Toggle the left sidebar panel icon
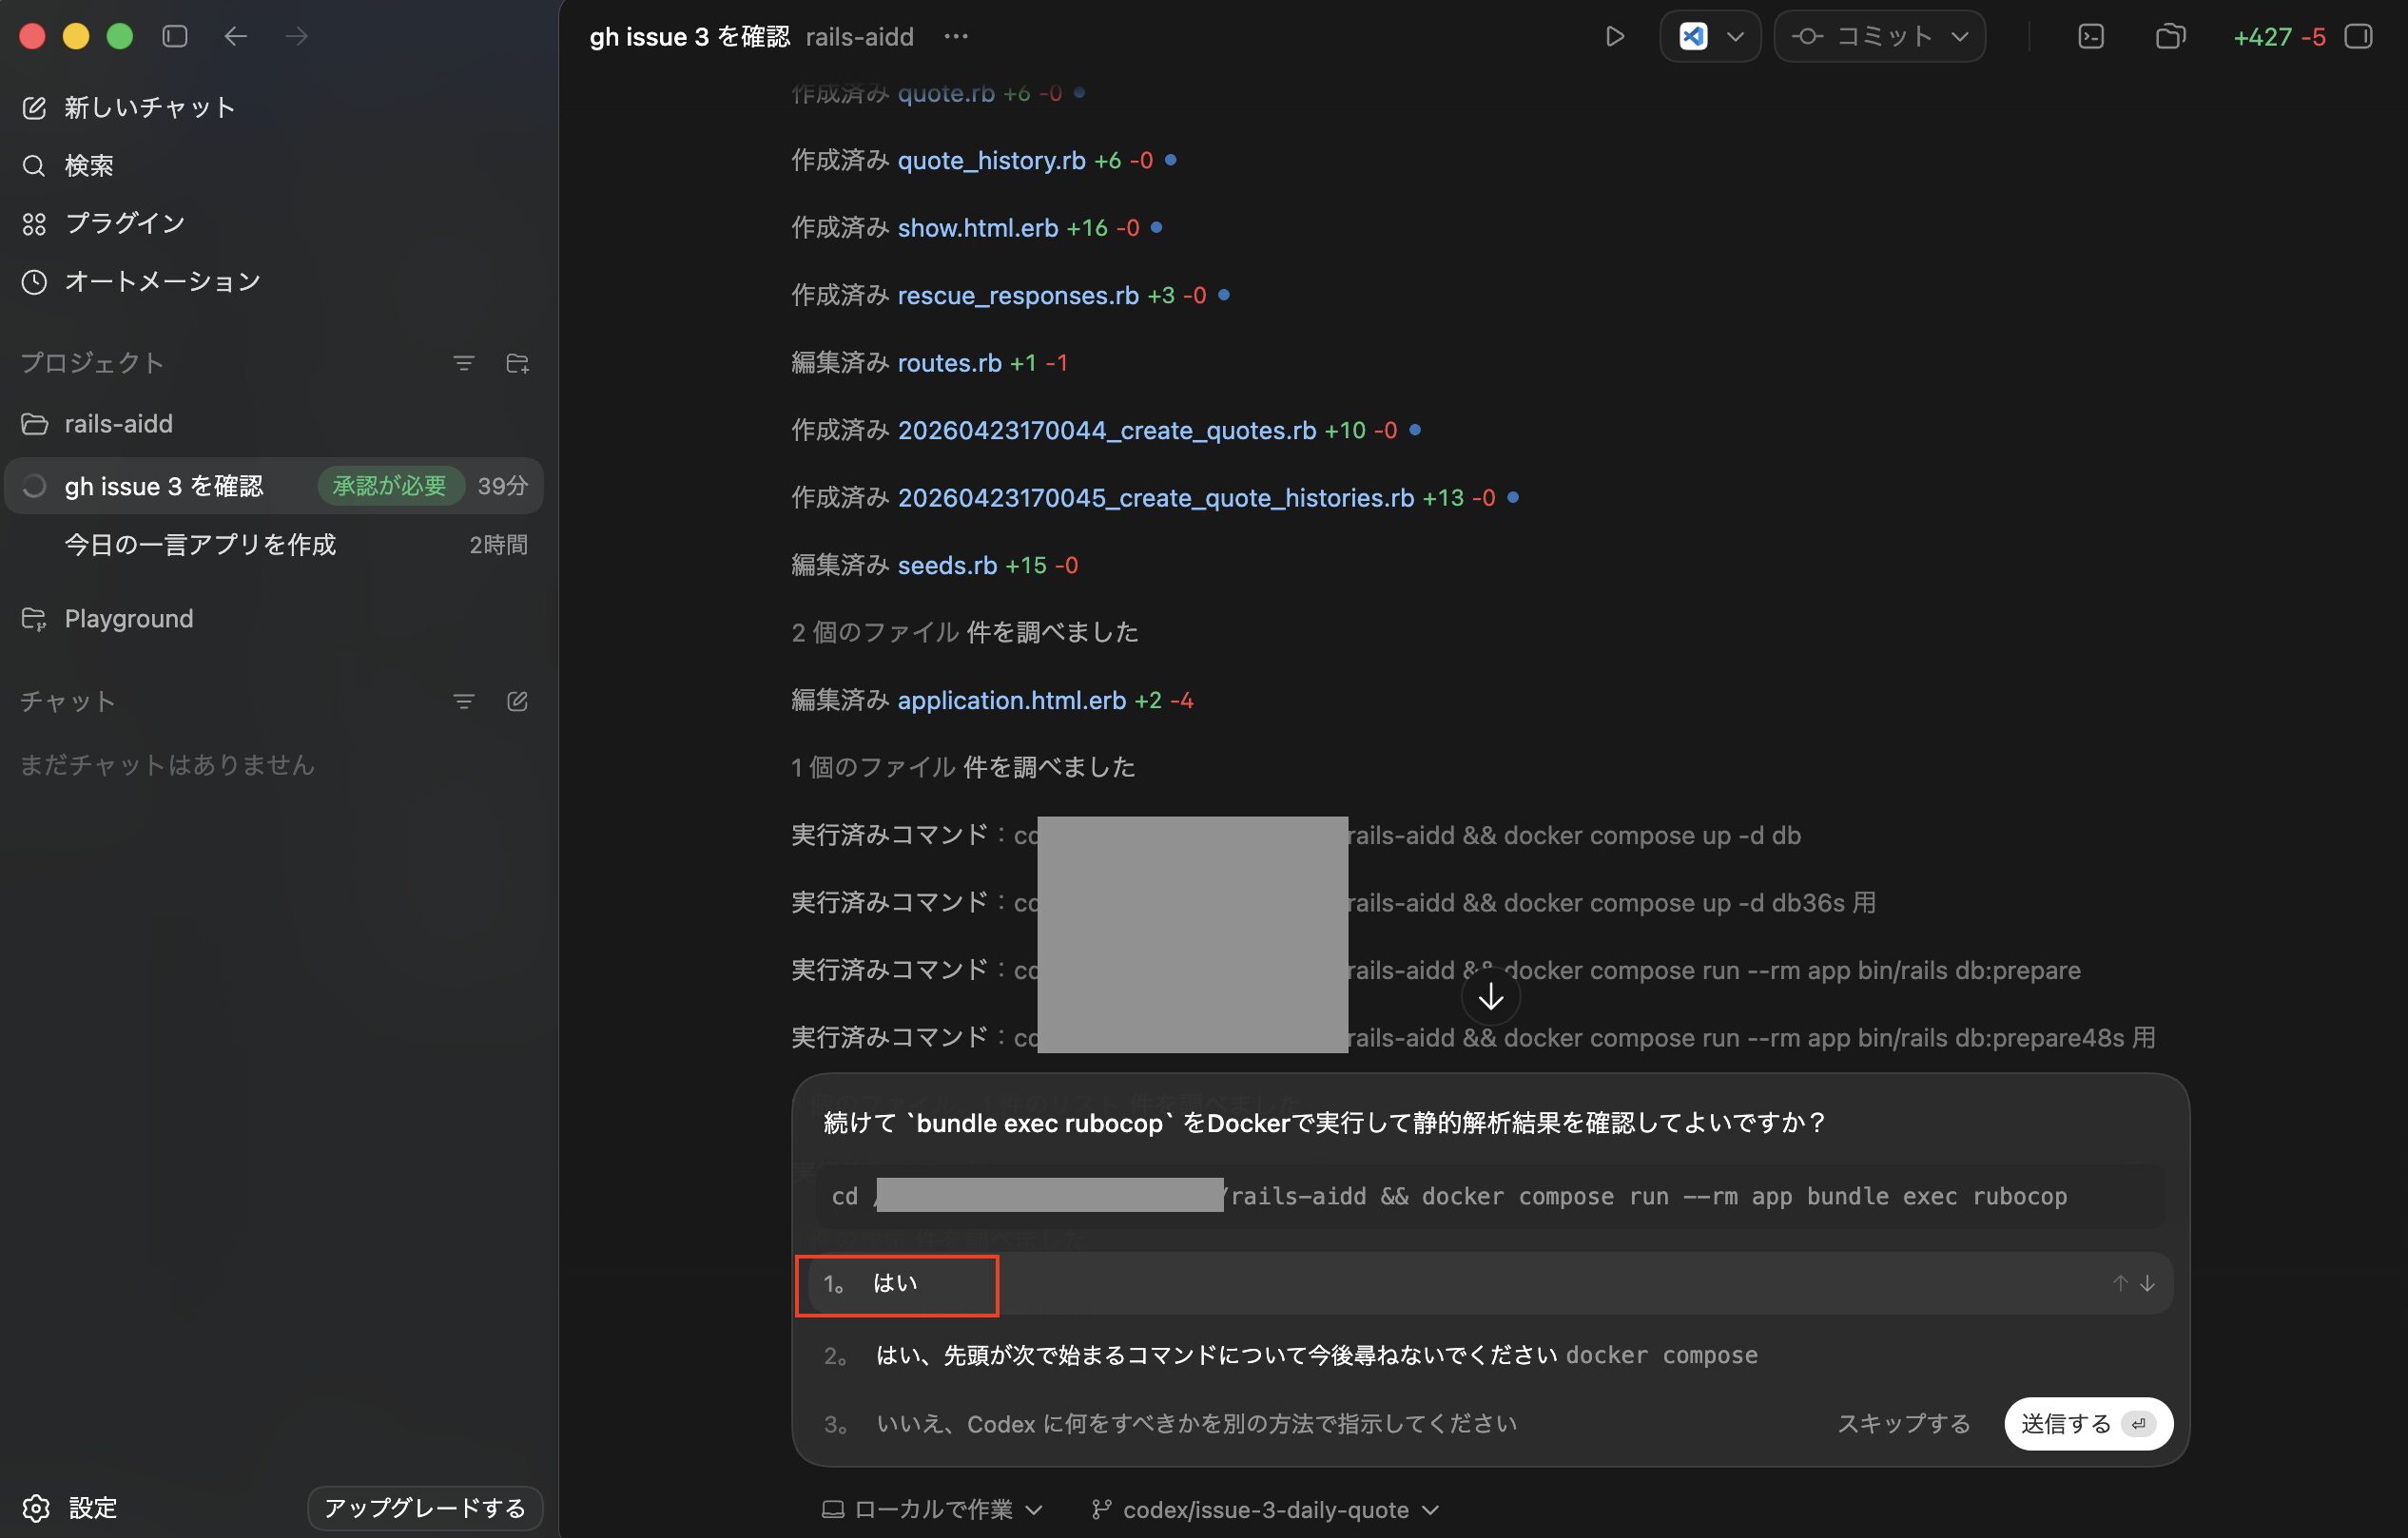 coord(175,37)
